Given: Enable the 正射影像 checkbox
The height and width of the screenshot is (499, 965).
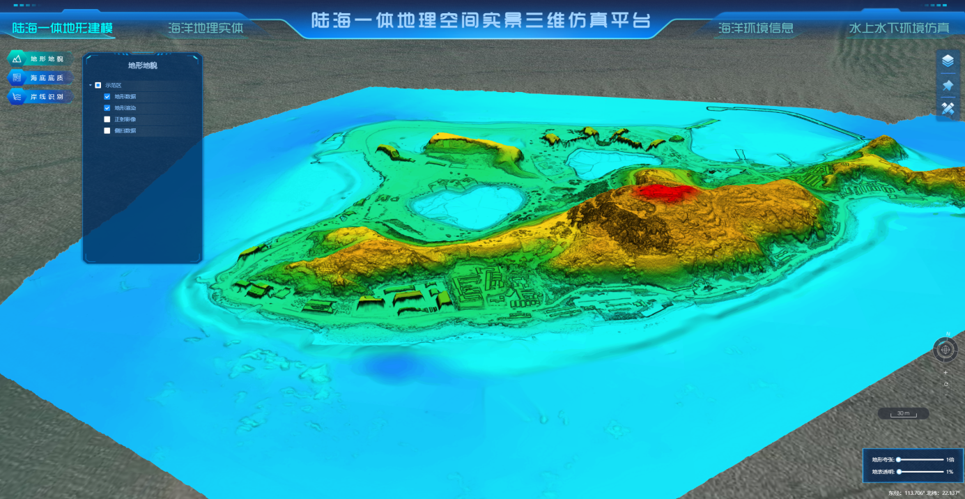Looking at the screenshot, I should (x=107, y=119).
